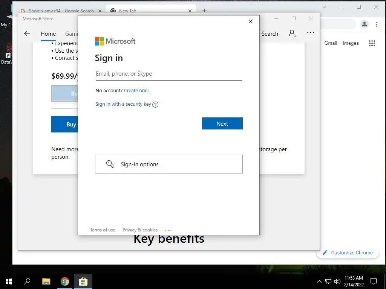Open Chrome tab search dropdown arrow
Viewport: 386px width, 289px height.
pyautogui.click(x=324, y=7)
